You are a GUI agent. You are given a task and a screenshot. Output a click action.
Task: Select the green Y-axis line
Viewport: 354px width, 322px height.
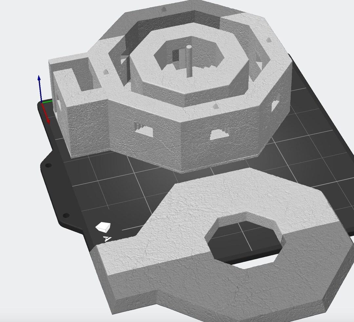pyautogui.click(x=47, y=101)
